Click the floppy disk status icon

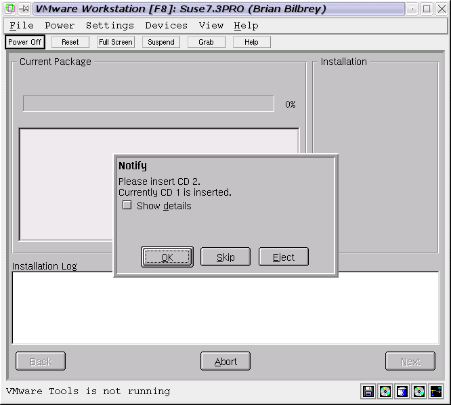(368, 391)
